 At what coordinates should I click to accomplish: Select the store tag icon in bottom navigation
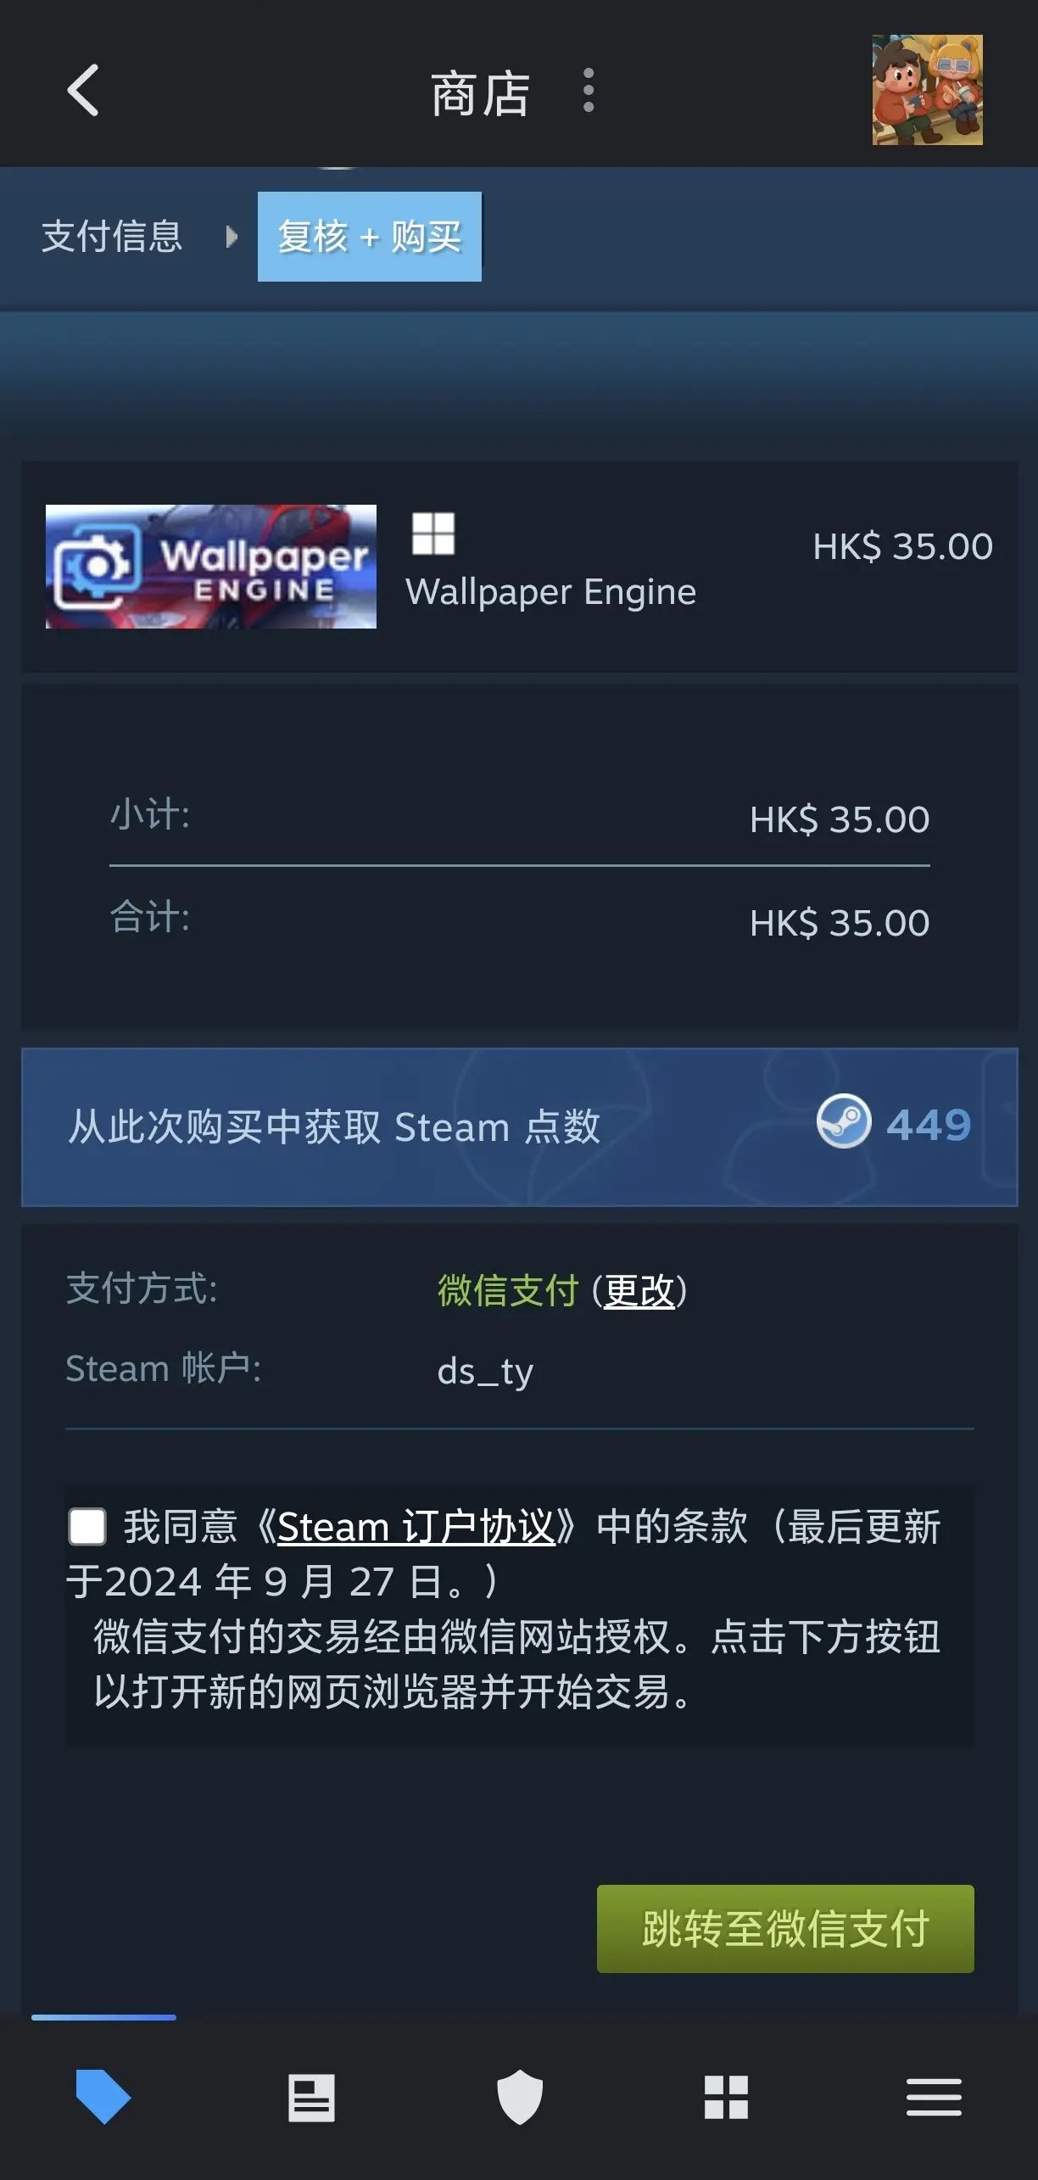tap(103, 2097)
